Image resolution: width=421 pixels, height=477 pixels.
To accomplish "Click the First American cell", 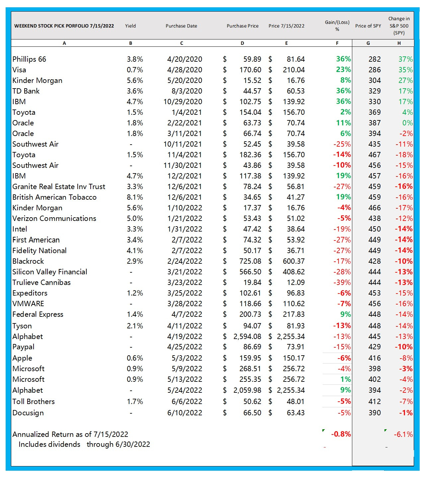I will 36,239.
